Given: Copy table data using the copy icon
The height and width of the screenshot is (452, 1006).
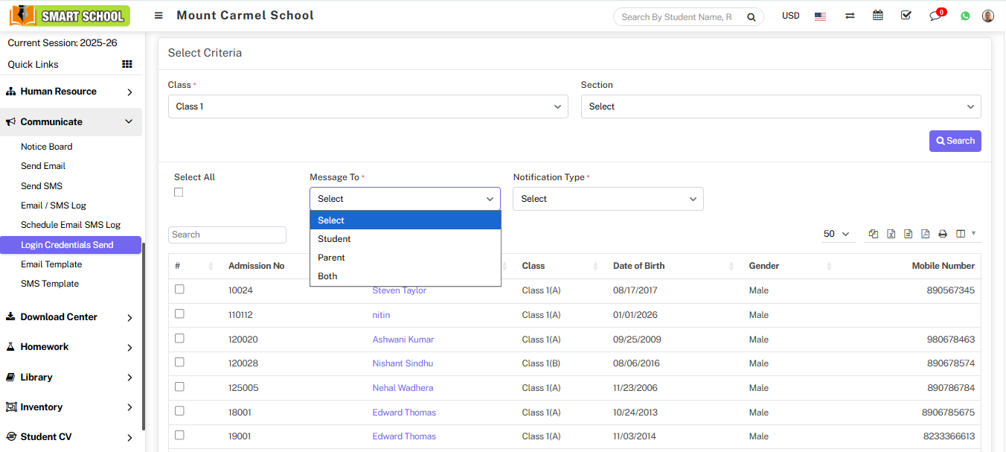Looking at the screenshot, I should coord(874,234).
